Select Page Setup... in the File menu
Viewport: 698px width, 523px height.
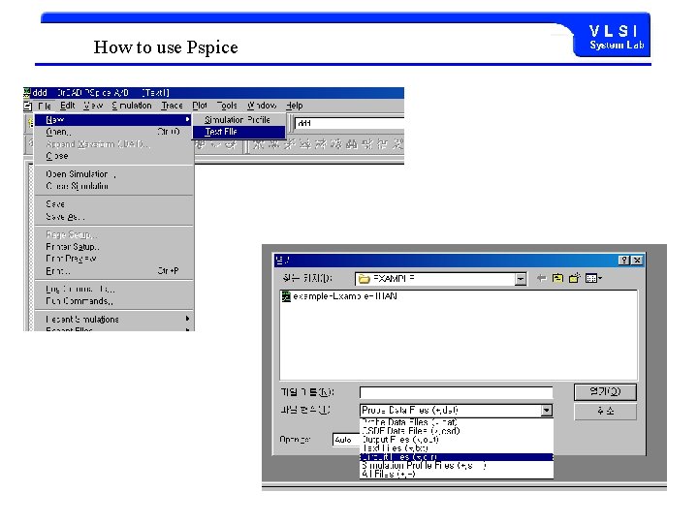point(113,234)
